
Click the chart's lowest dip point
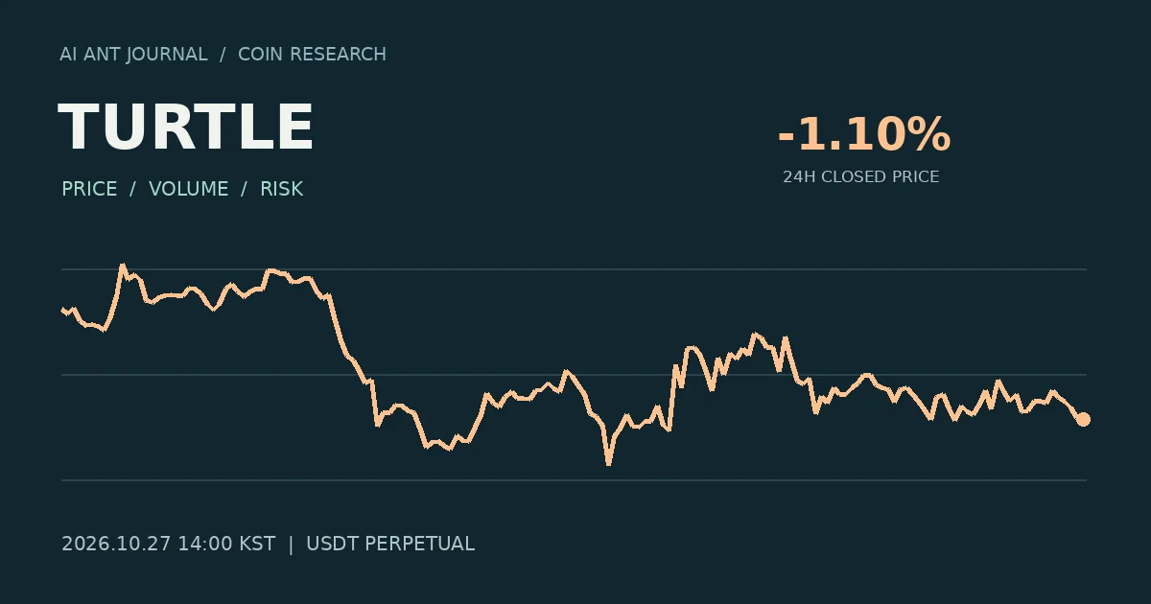tap(608, 464)
